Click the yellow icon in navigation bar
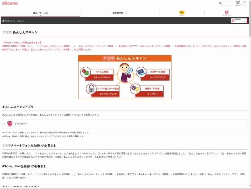This screenshot has width=251, height=189. point(182,13)
